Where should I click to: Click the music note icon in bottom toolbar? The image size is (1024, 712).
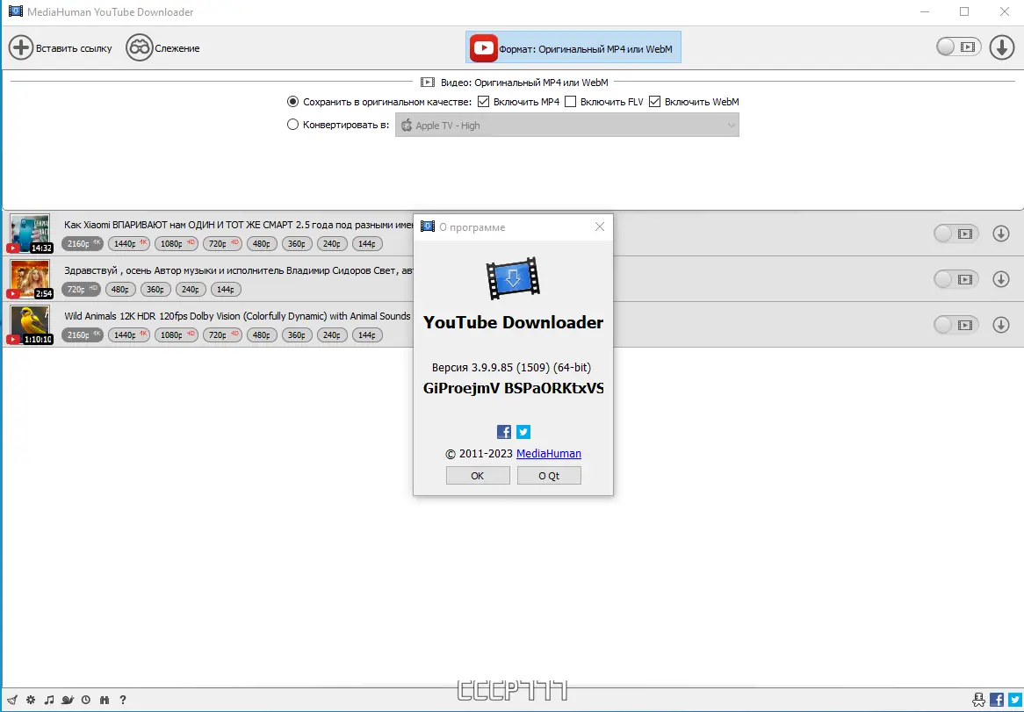(49, 700)
